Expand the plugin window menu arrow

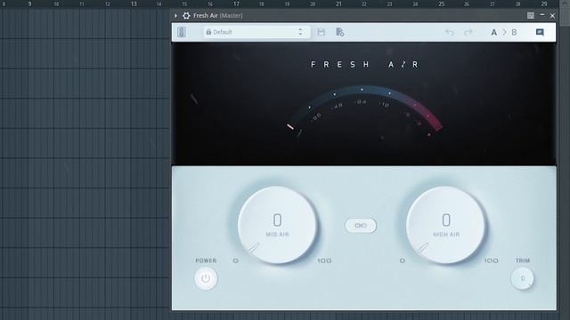pos(175,16)
